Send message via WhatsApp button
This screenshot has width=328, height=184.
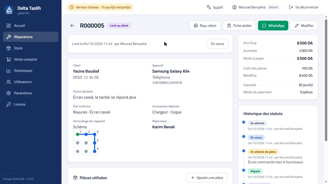click(273, 26)
